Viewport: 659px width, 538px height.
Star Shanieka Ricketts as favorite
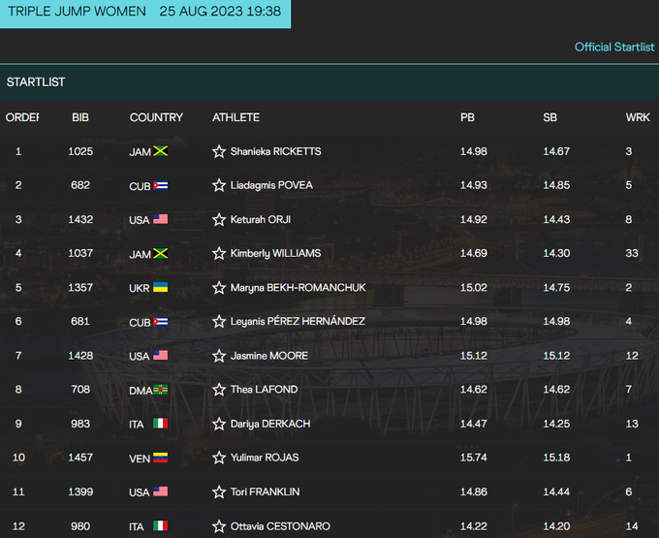(219, 151)
